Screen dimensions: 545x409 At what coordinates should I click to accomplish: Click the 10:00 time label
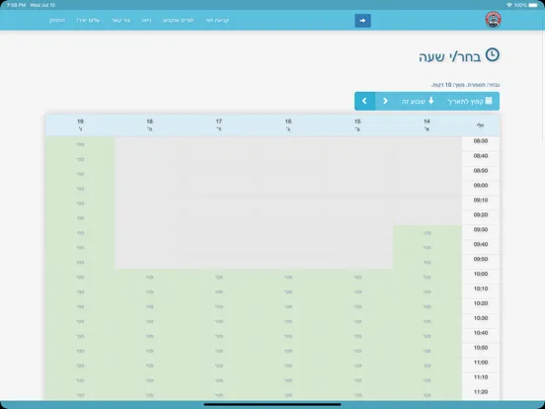click(481, 274)
